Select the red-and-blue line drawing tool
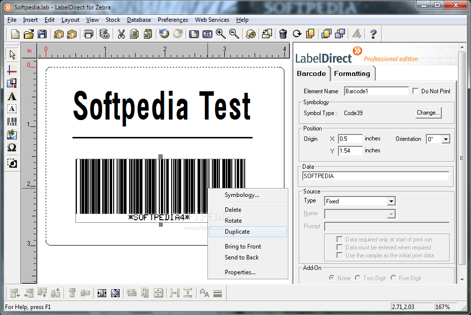471x315 pixels. pyautogui.click(x=12, y=70)
